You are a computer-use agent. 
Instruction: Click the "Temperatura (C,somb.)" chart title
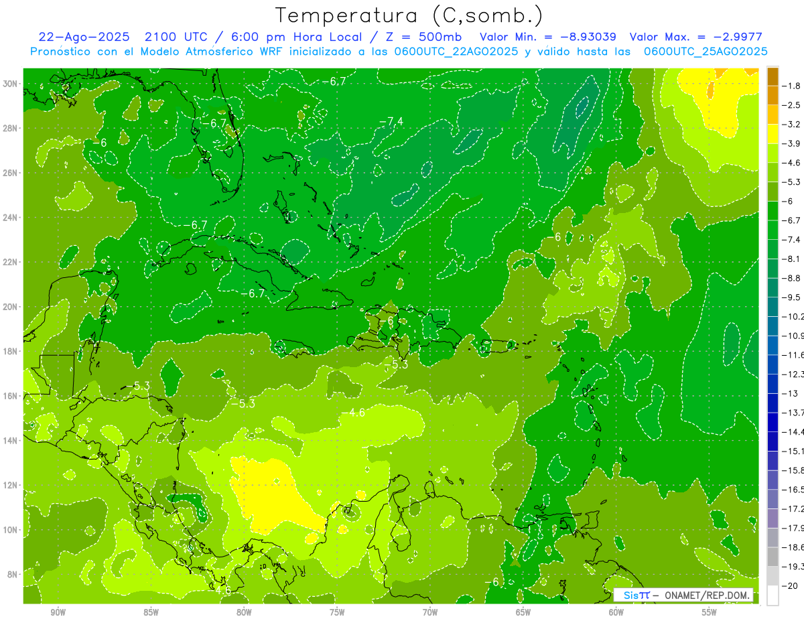click(x=409, y=16)
